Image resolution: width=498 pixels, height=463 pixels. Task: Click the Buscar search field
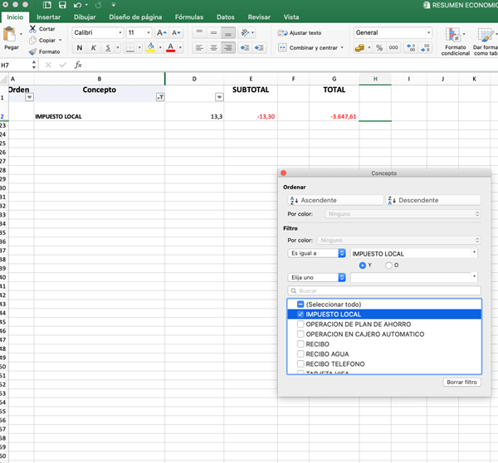pyautogui.click(x=383, y=291)
